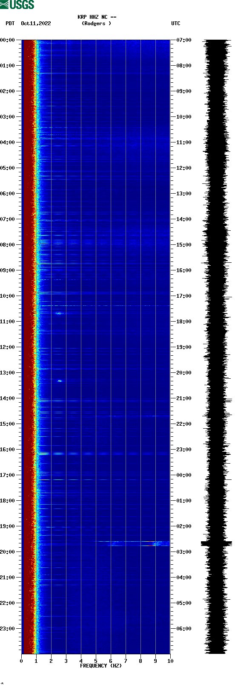The height and width of the screenshot is (688, 235).
Task: Click the 02:00 UTC time label
Action: tap(184, 526)
